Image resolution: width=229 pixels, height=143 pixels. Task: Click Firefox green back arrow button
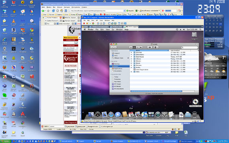(43, 11)
